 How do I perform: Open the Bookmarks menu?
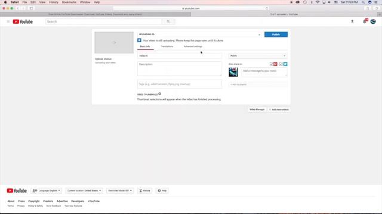click(69, 2)
